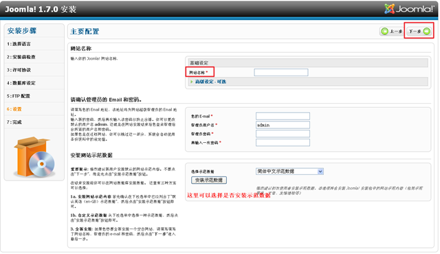Click the 主要配置 heading
This screenshot has height=254, width=440.
coord(85,32)
